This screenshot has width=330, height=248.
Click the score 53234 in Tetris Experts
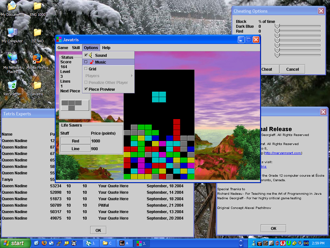click(55, 186)
